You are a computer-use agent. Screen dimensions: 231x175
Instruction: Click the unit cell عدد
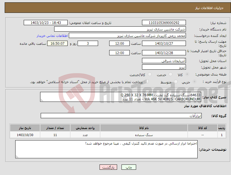coord(85,135)
